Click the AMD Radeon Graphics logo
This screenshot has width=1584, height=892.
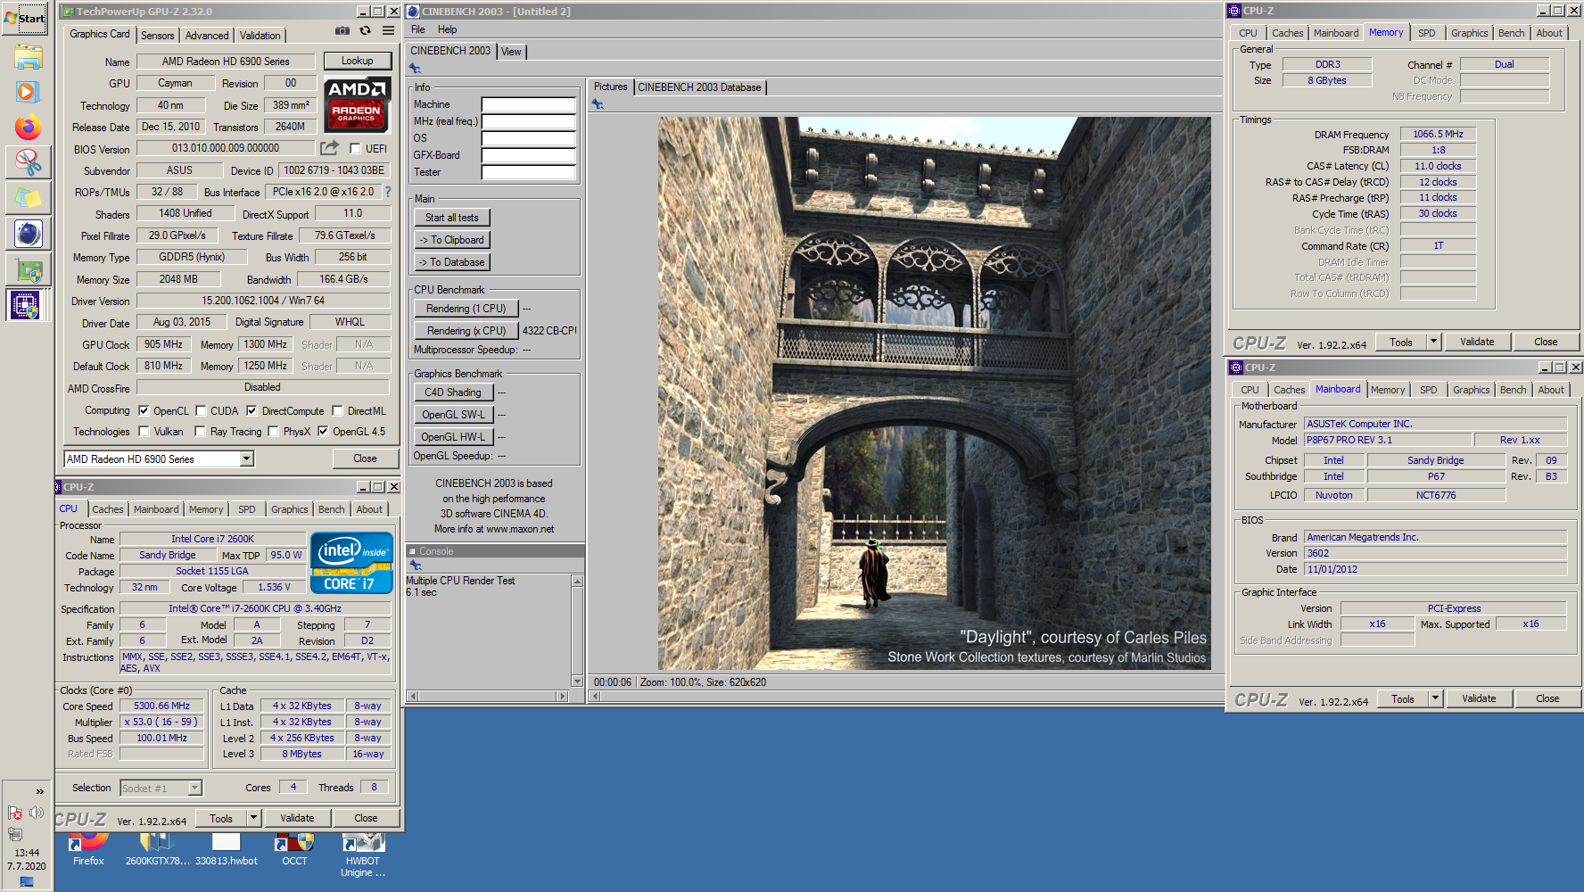pyautogui.click(x=357, y=104)
